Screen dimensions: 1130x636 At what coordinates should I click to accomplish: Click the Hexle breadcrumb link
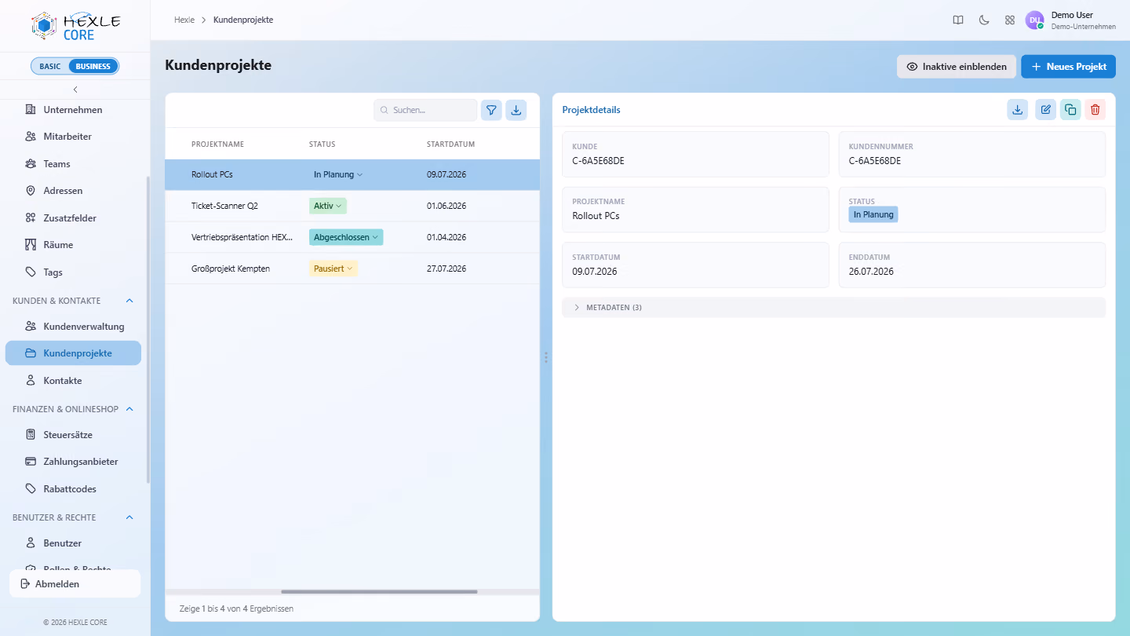[x=184, y=20]
